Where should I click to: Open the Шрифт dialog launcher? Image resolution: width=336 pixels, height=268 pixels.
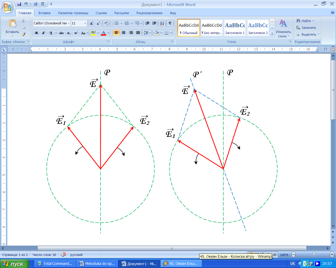[108, 41]
